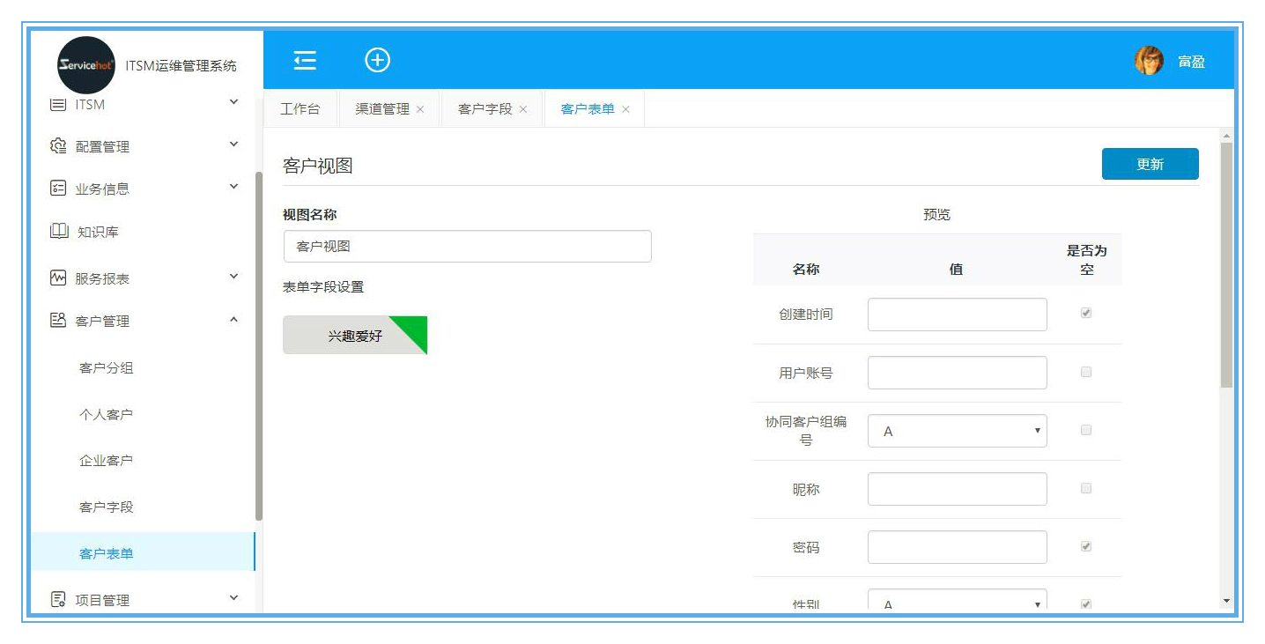Collapse the sidebar using the menu toggle icon
Viewport: 1265px width, 644px height.
click(305, 60)
